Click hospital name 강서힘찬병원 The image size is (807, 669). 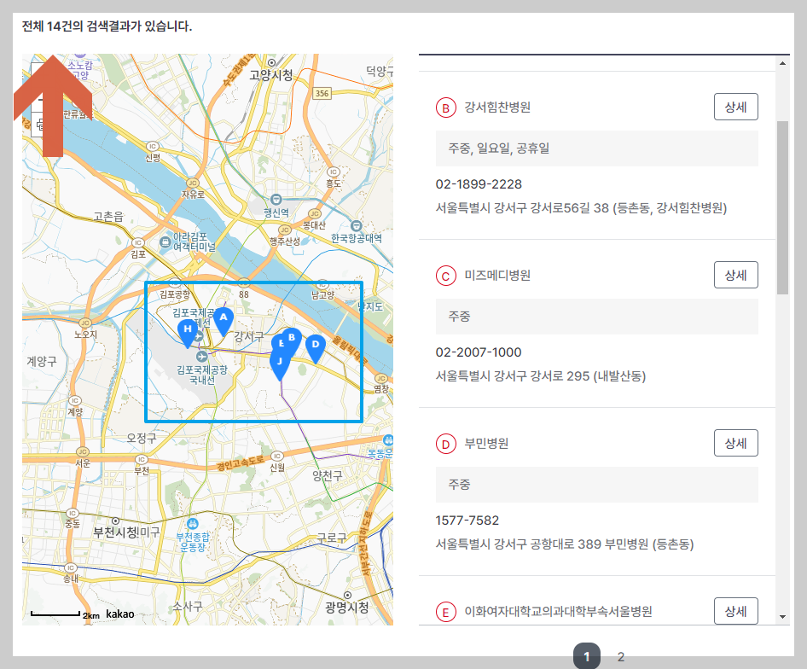tap(497, 108)
